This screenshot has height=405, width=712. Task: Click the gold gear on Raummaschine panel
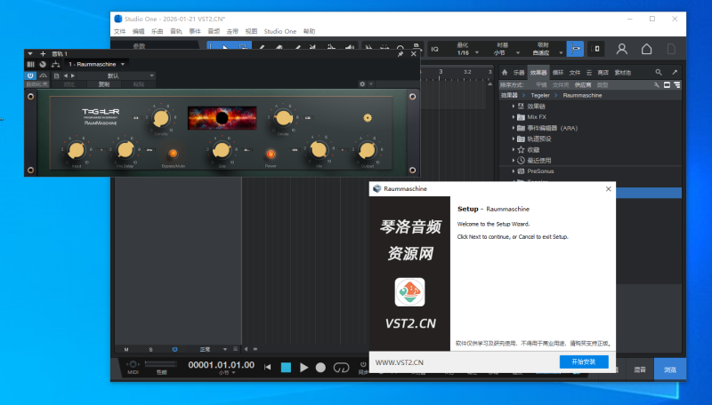coord(368,118)
